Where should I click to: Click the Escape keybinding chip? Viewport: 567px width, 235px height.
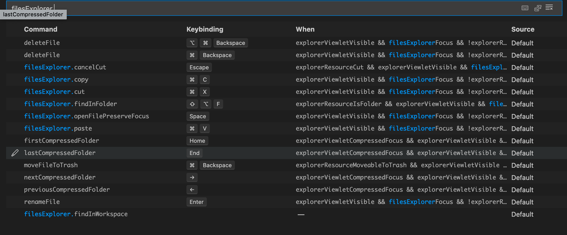coord(199,67)
